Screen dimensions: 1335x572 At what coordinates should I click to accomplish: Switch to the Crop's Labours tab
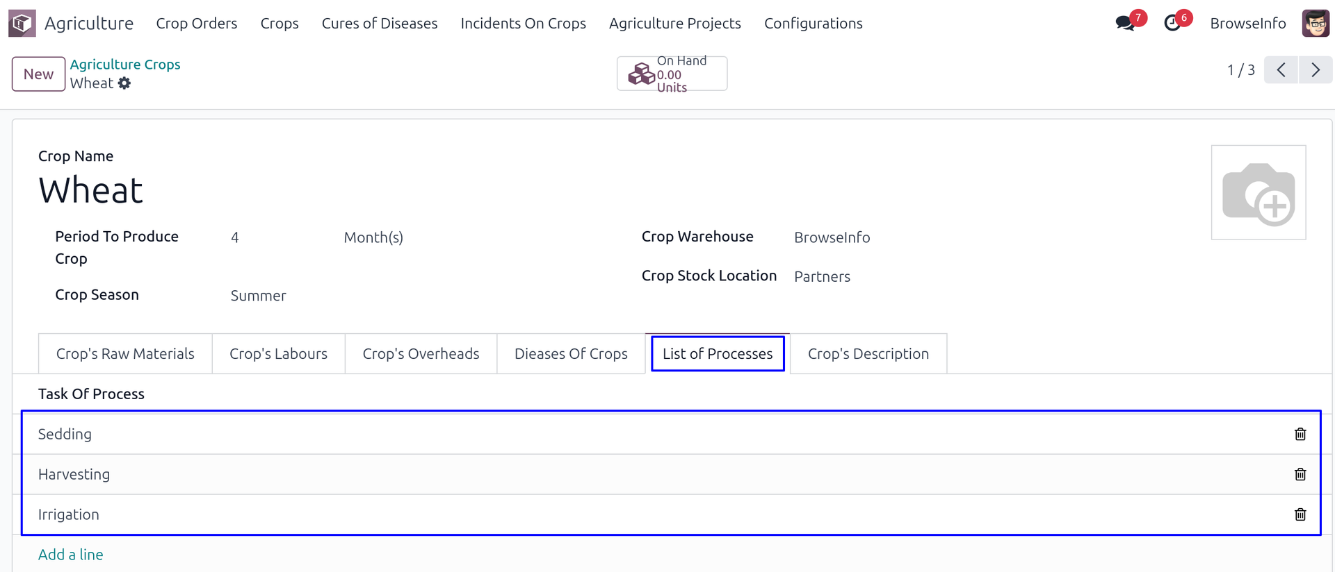[x=278, y=354]
